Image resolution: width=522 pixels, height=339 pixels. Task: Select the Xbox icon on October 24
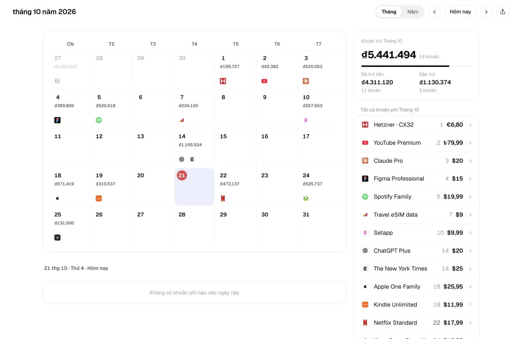306,199
